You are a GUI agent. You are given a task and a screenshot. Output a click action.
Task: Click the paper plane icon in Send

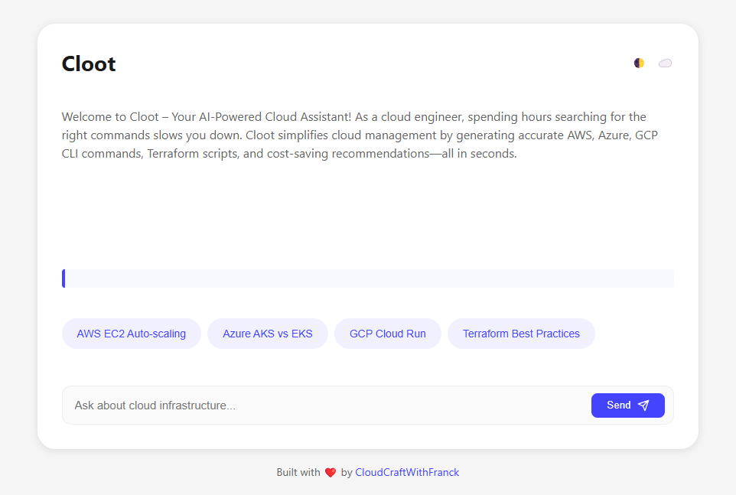[643, 405]
